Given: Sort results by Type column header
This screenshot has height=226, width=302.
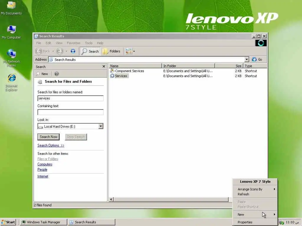Looking at the screenshot, I should tap(255, 66).
